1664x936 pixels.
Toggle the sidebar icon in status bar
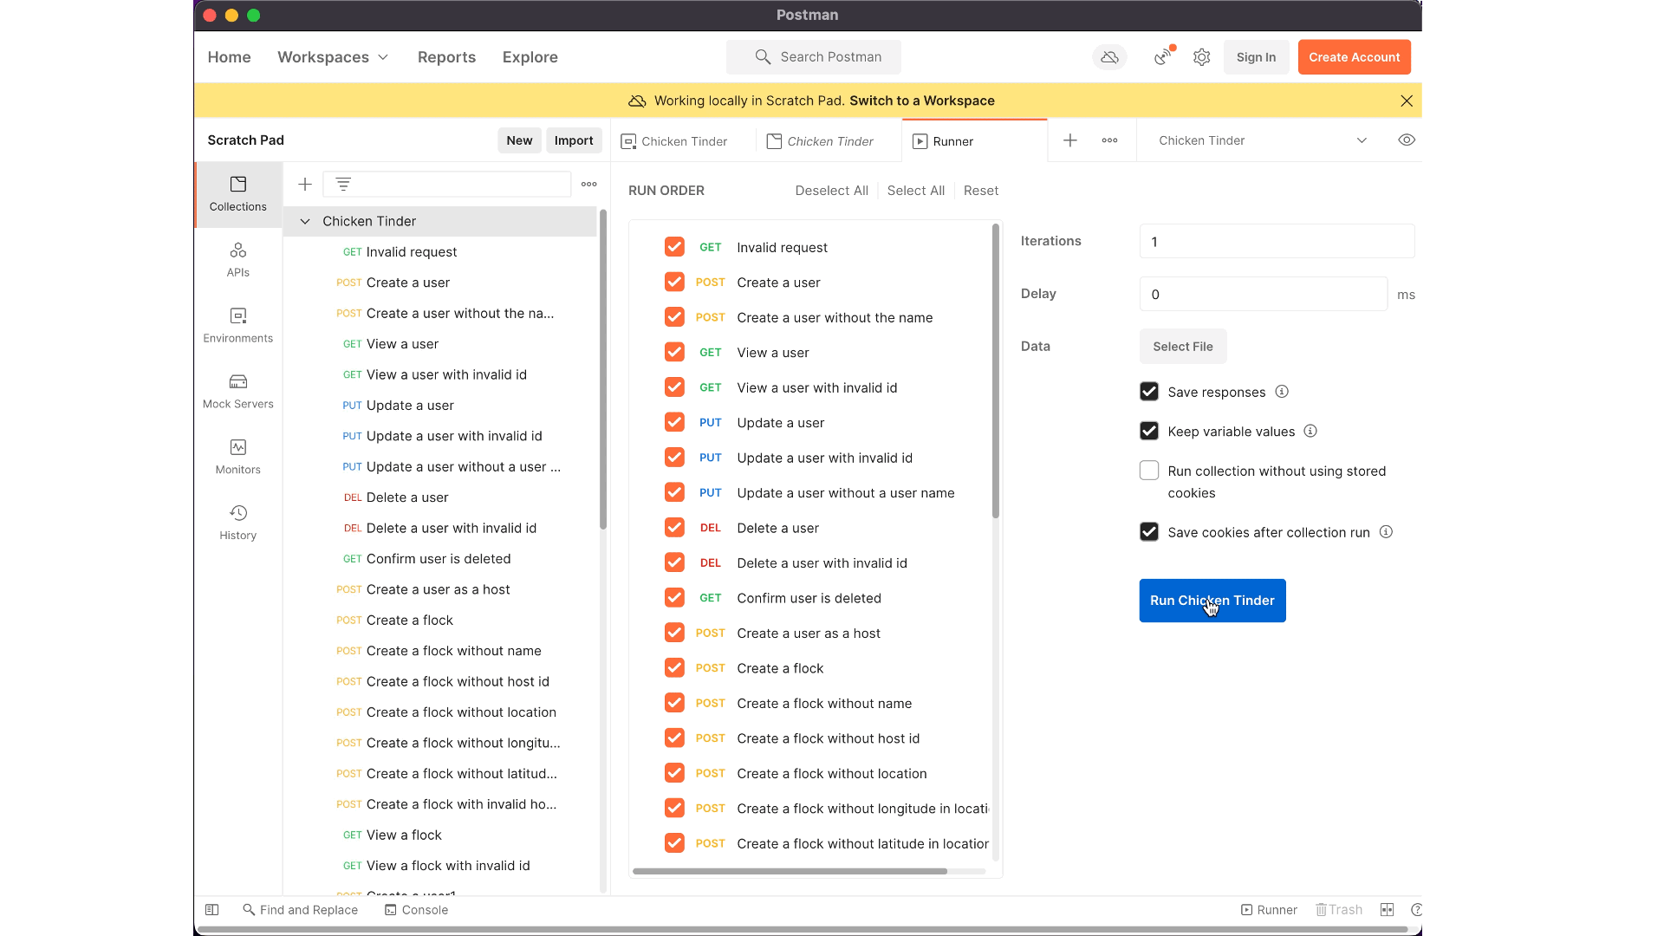point(211,909)
